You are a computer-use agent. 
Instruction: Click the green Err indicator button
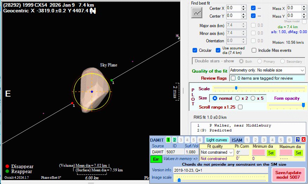(156, 159)
